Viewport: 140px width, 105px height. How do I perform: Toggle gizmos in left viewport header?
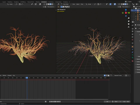click(36, 4)
